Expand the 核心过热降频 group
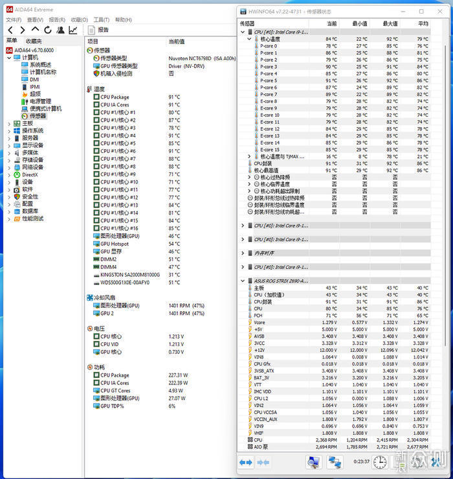Screen dimensions: 453x479 pos(249,177)
